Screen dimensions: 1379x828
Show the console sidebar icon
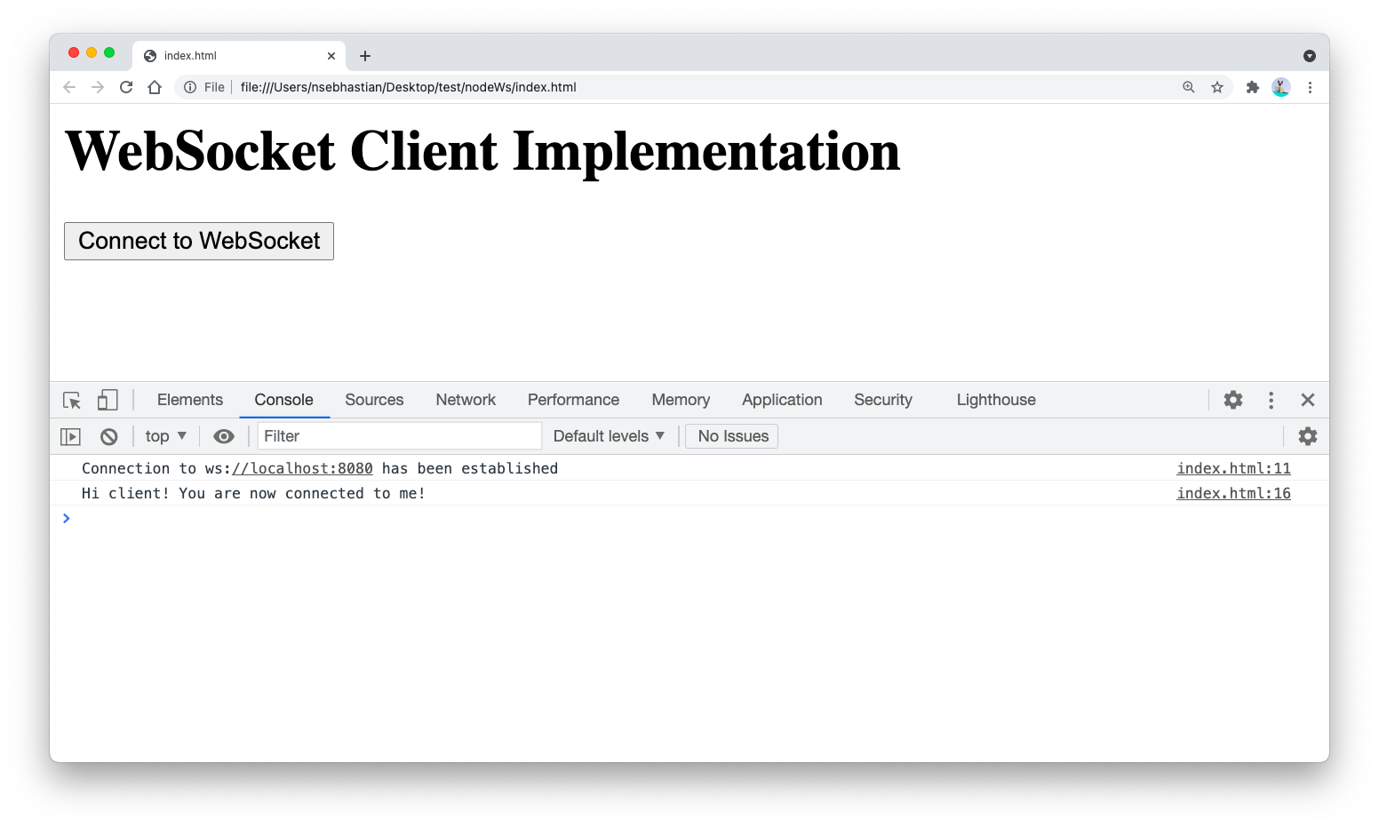tap(70, 436)
